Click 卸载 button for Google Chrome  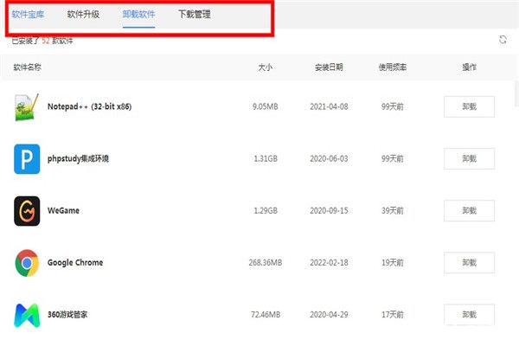[469, 263]
